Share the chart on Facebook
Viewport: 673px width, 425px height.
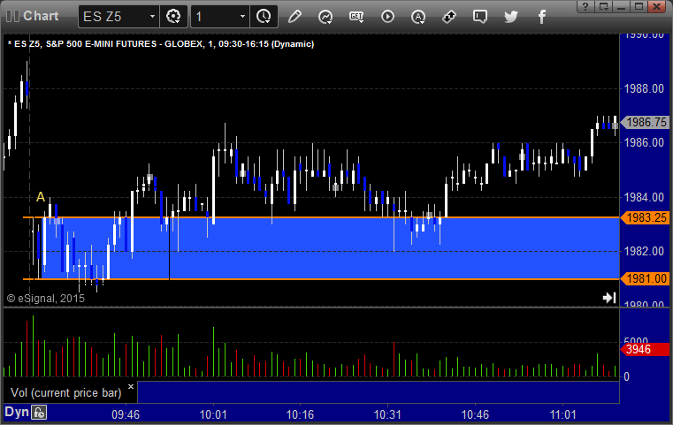pyautogui.click(x=541, y=17)
